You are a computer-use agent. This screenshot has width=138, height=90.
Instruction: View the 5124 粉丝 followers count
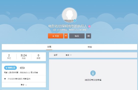coord(24,57)
